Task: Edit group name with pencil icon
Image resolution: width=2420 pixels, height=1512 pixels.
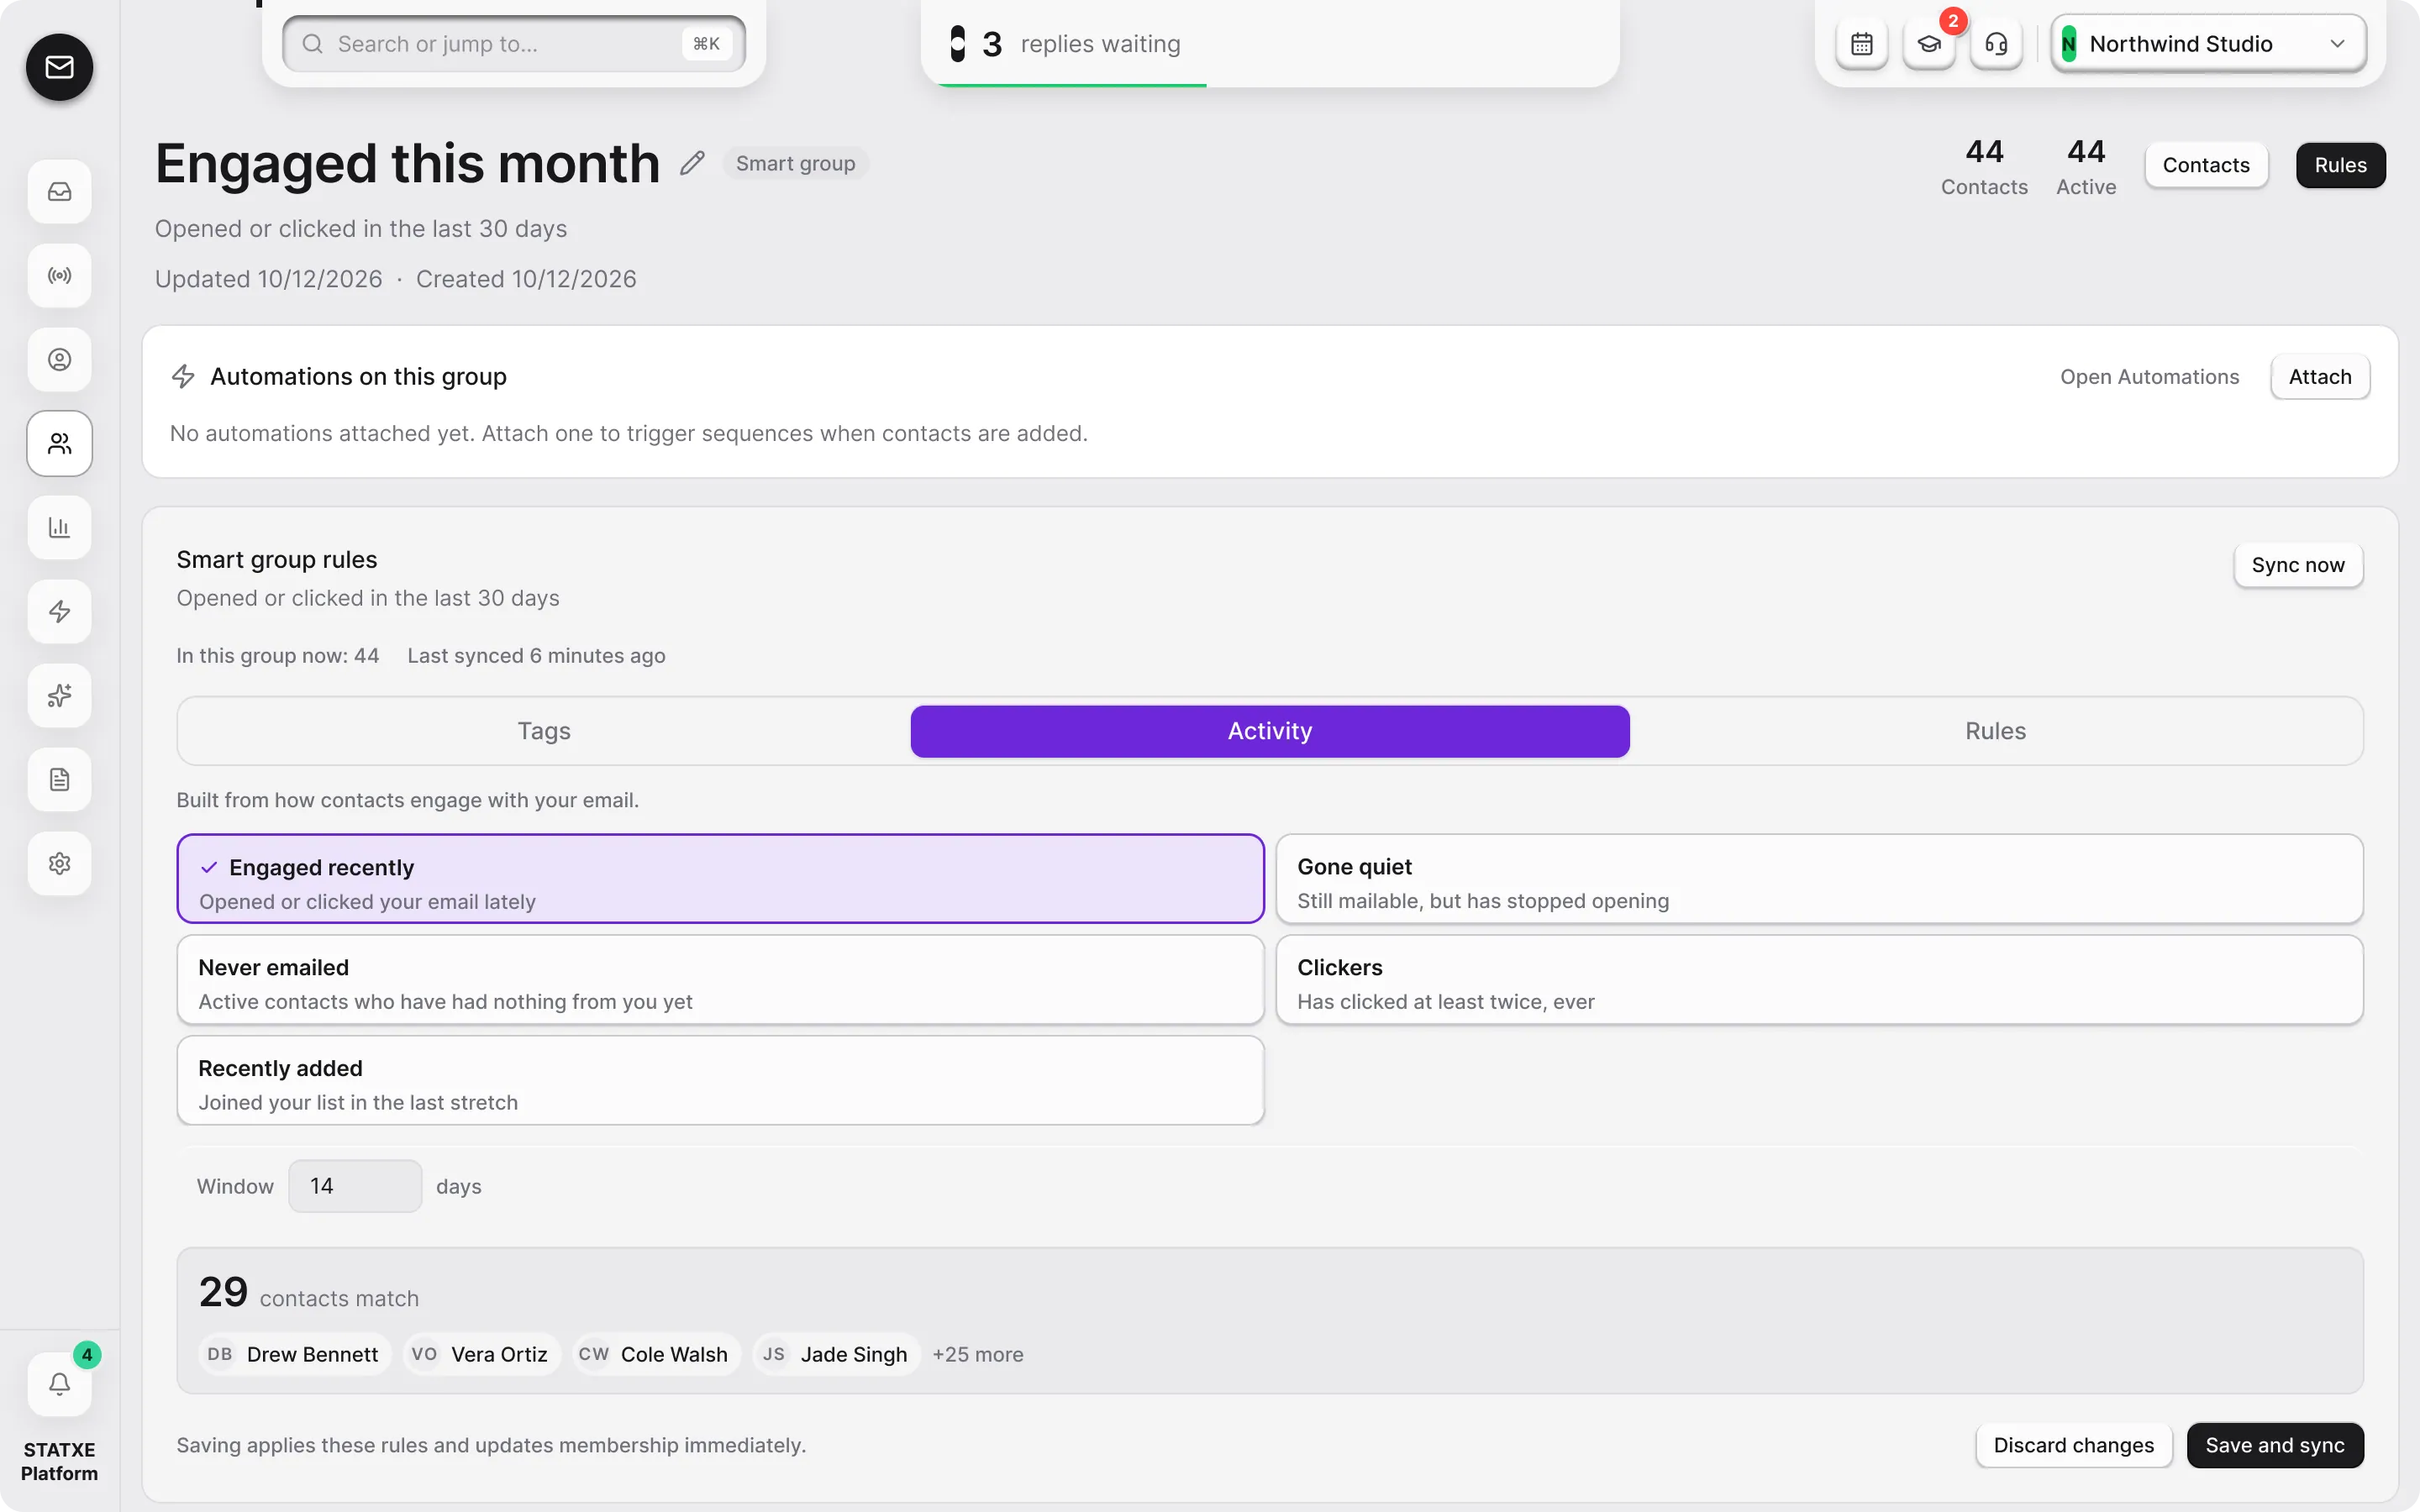Action: pos(692,163)
